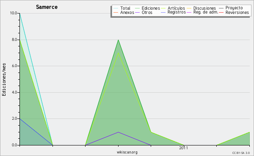Click the Proyecto legend label
This screenshot has width=254, height=156.
tap(234, 8)
